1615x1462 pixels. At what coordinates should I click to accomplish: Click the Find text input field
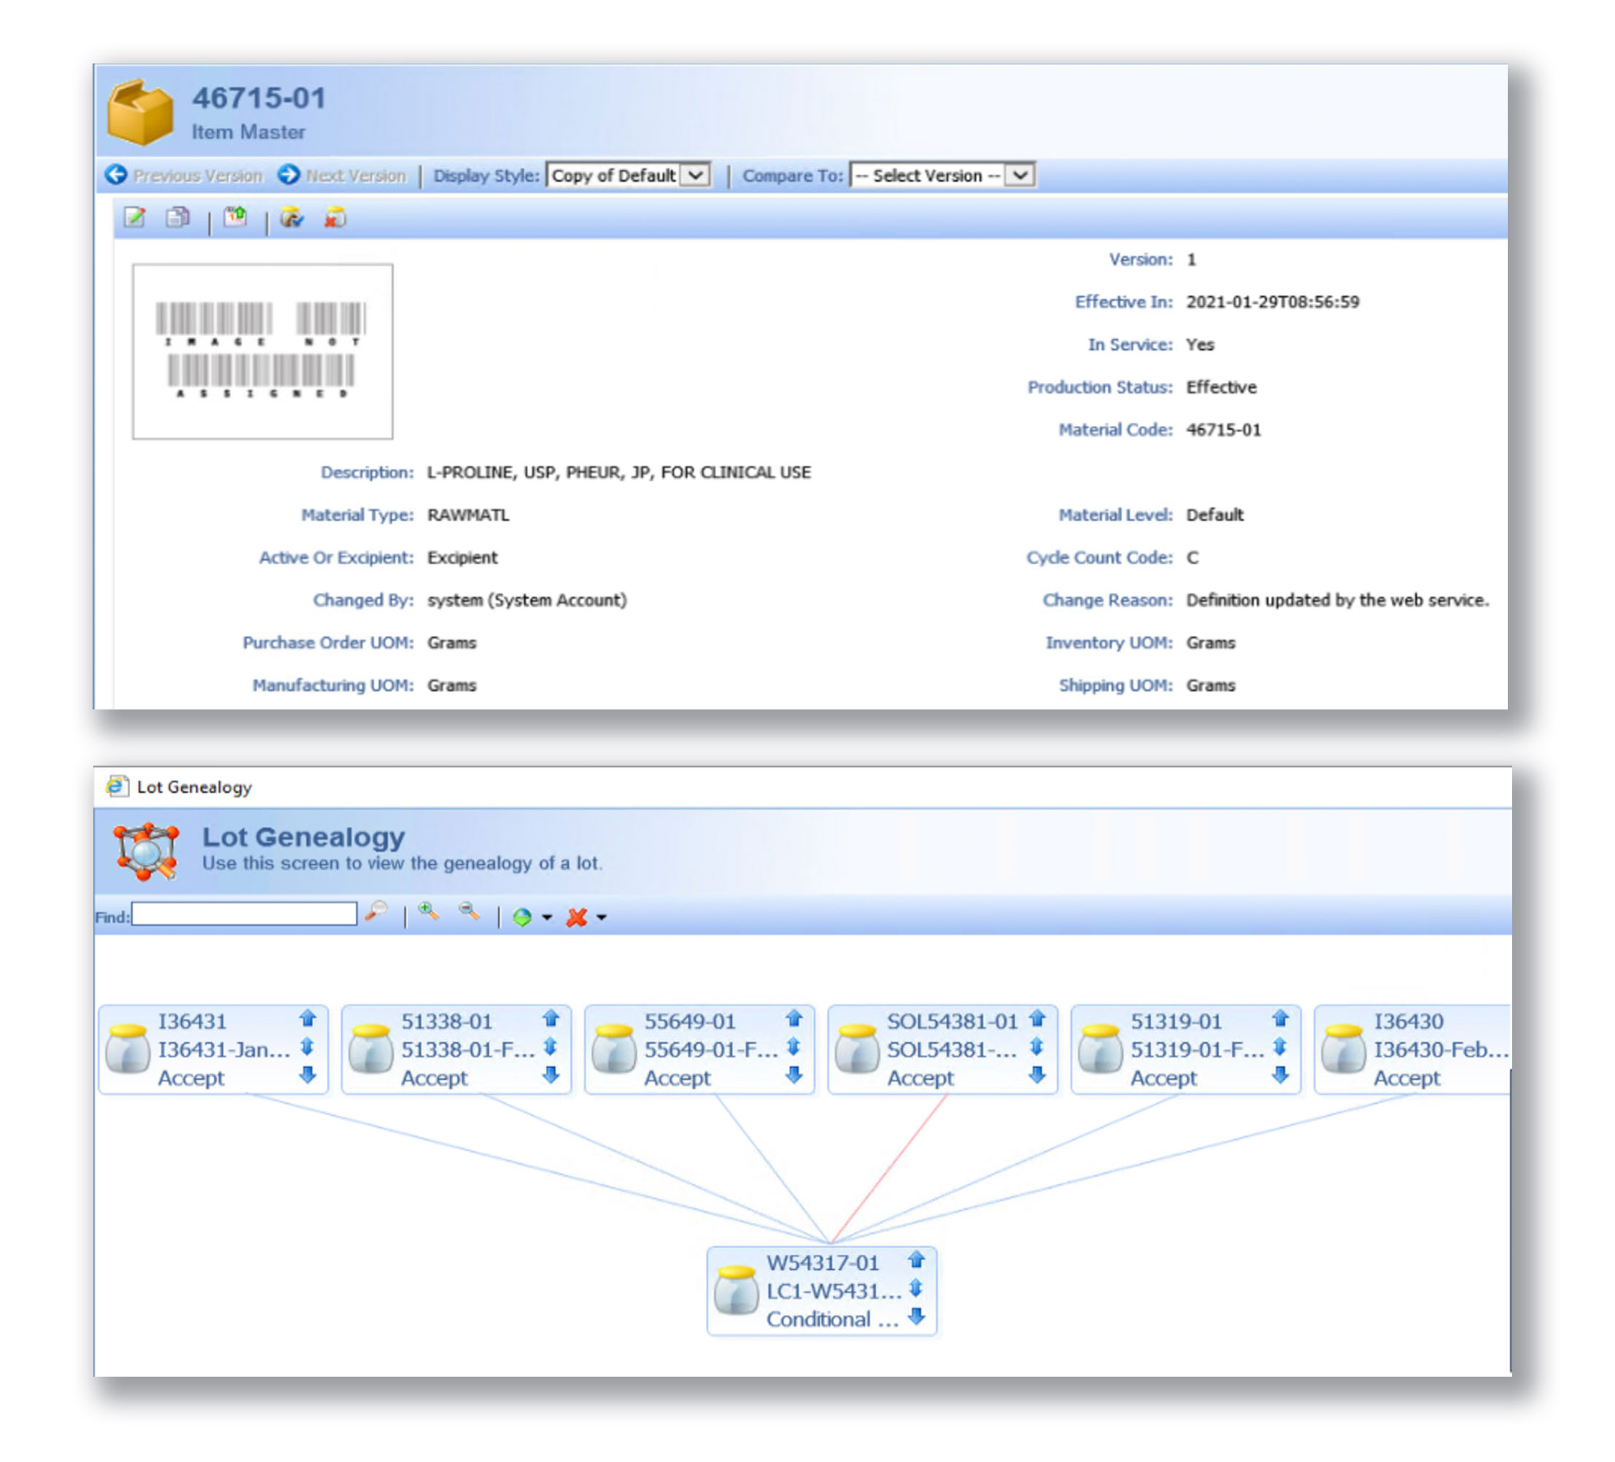coord(244,914)
